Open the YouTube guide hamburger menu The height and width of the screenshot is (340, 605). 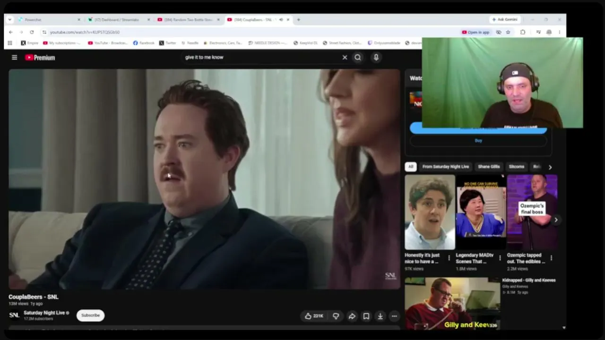coord(14,58)
